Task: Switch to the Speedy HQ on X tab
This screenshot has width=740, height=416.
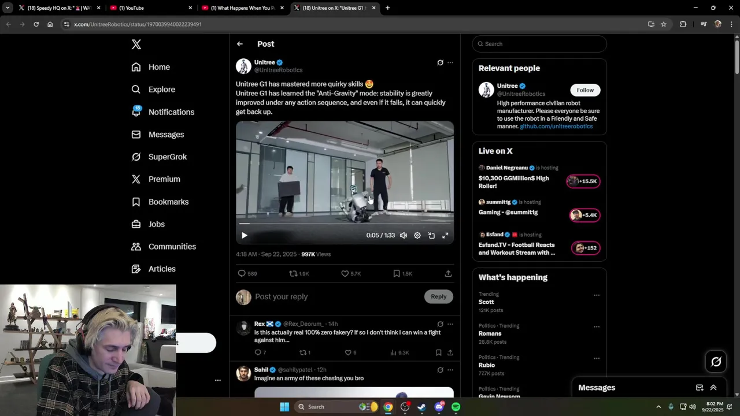Action: point(60,8)
